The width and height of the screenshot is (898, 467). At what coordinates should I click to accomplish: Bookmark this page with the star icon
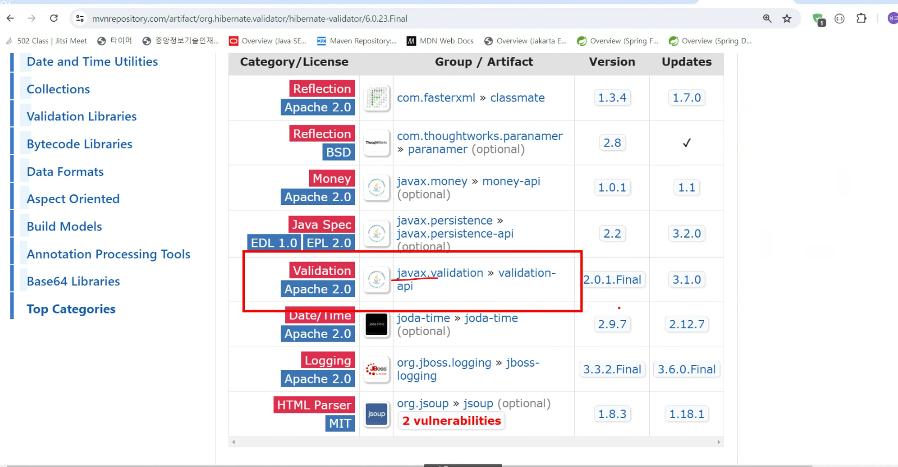(x=787, y=18)
